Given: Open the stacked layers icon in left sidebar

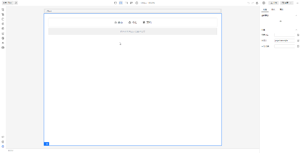Looking at the screenshot, I should click(3, 34).
